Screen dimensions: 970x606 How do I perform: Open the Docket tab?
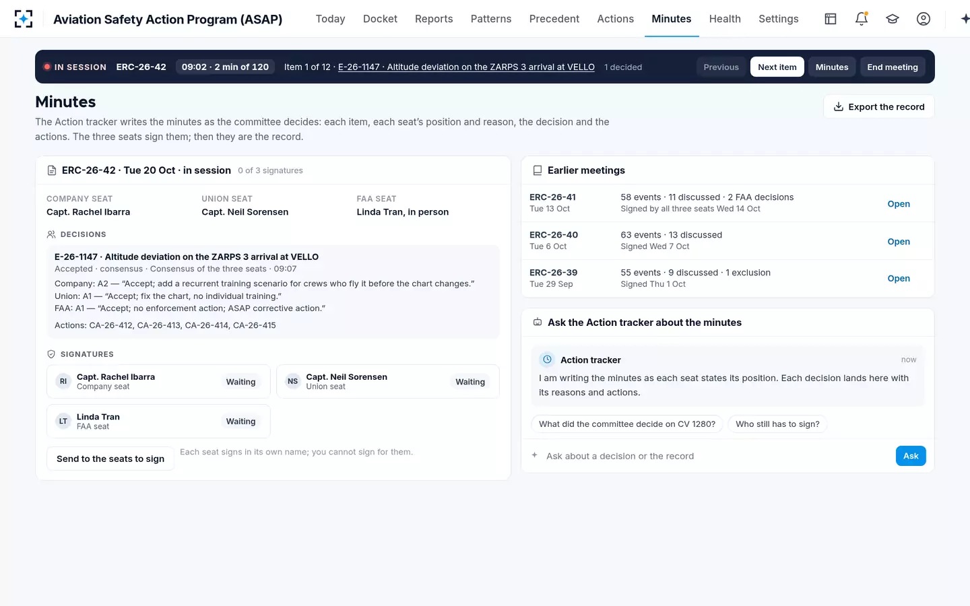click(380, 19)
